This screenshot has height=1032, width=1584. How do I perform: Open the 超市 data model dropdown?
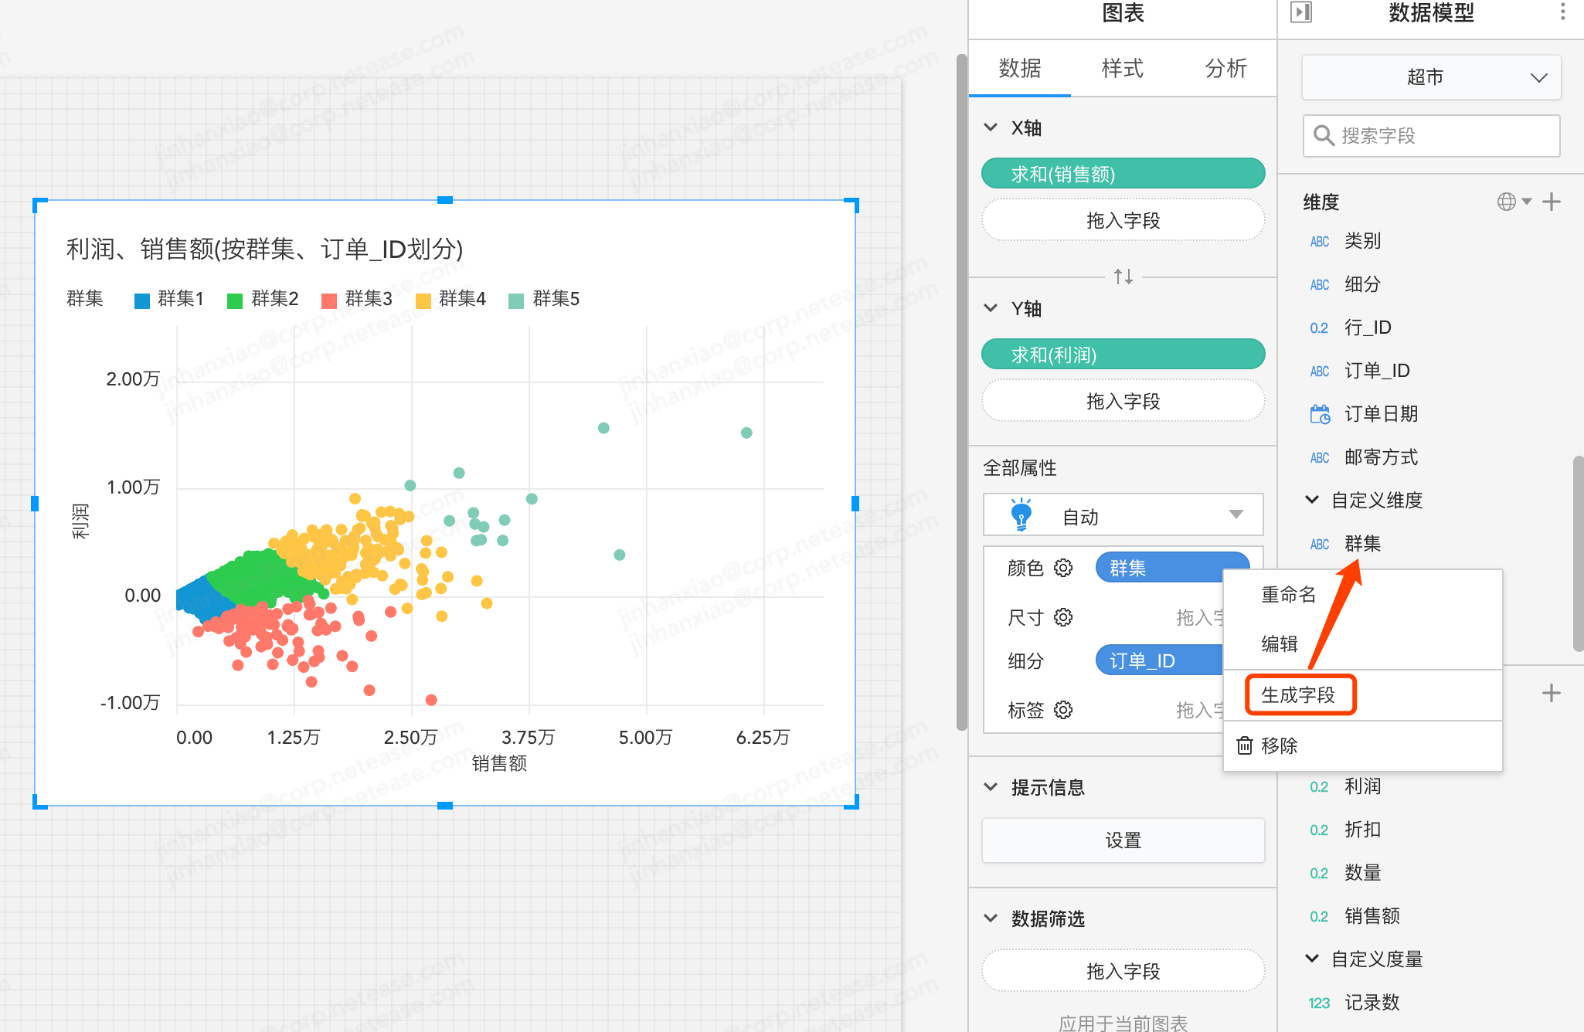tap(1431, 77)
